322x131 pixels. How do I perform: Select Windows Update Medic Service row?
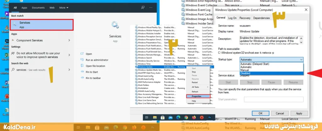(x=161, y=70)
